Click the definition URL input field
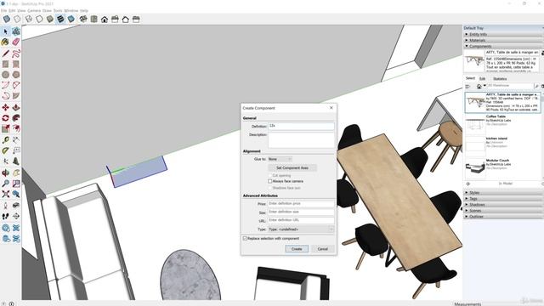The width and height of the screenshot is (544, 306). pos(301,220)
